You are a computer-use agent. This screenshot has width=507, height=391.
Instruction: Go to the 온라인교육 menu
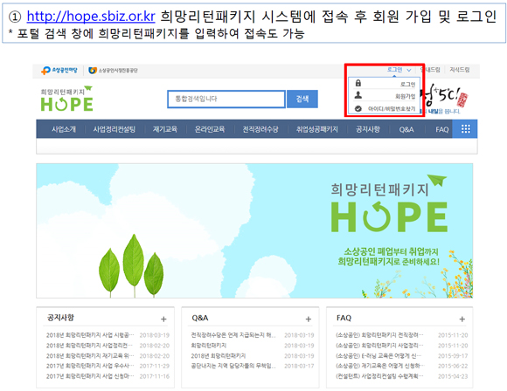coord(210,129)
